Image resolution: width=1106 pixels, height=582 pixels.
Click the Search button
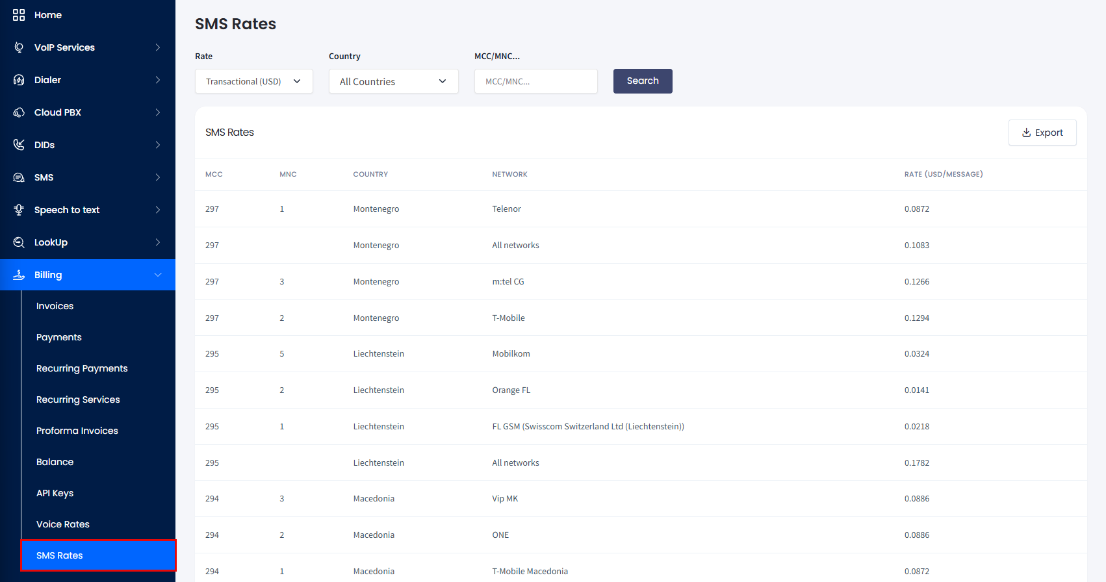[643, 81]
